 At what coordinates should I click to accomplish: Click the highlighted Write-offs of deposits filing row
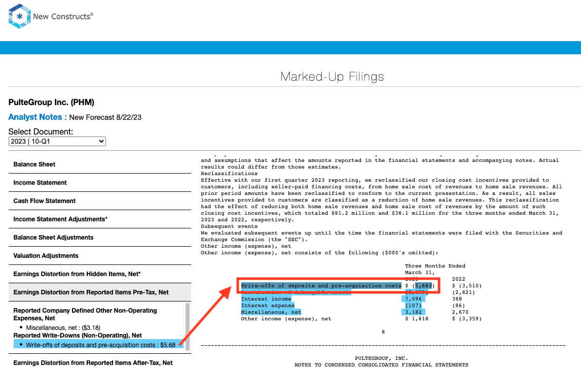point(321,286)
